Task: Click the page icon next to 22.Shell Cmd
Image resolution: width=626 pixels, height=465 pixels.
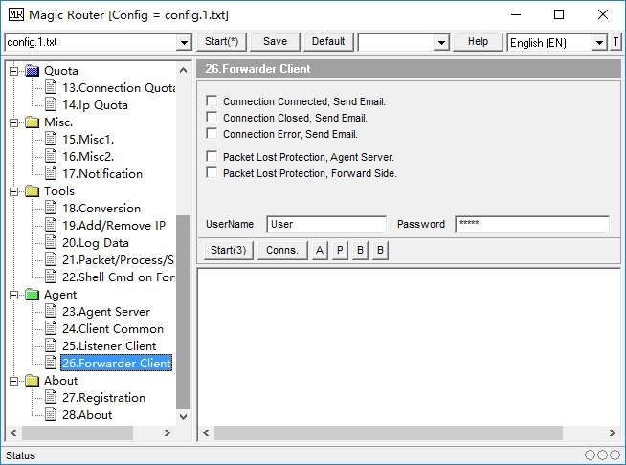Action: click(x=51, y=277)
